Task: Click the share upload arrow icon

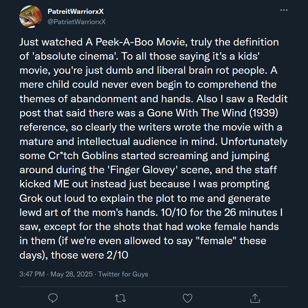Action: [x=255, y=298]
